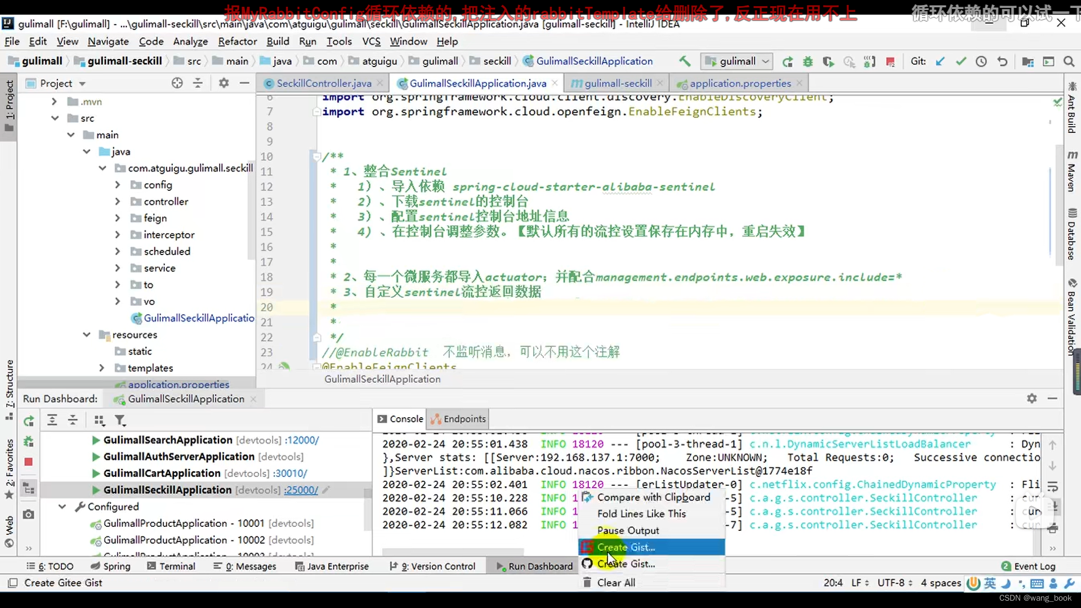Select highlighted Create Gist context menu item
This screenshot has width=1081, height=608.
tap(651, 547)
